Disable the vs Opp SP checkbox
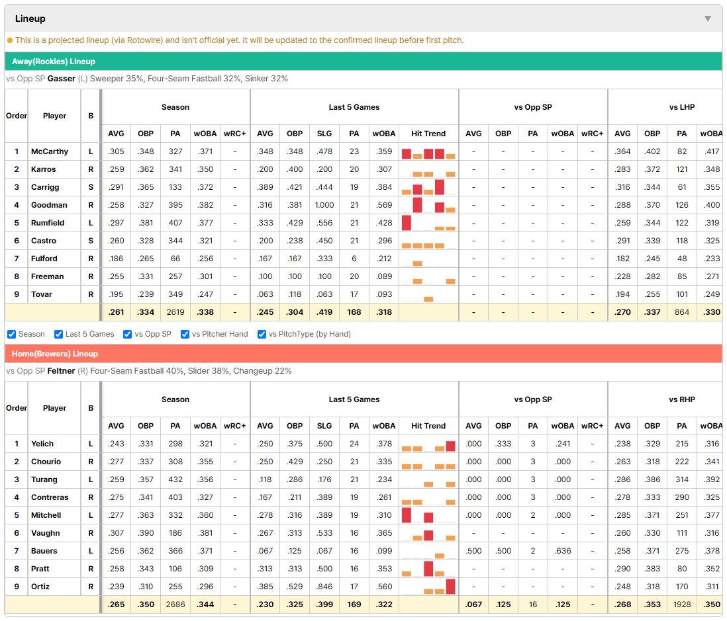727x621 pixels. click(x=128, y=335)
